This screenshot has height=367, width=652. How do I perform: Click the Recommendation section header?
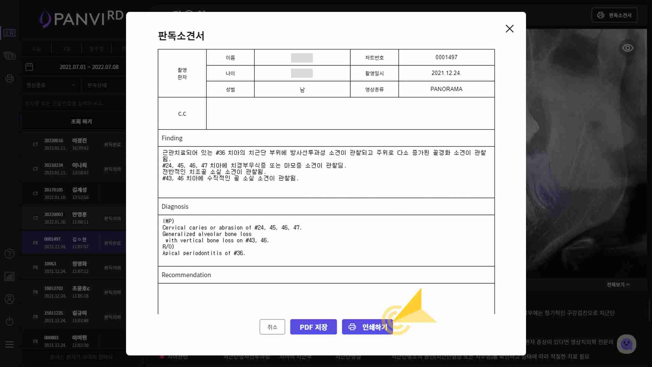(326, 275)
